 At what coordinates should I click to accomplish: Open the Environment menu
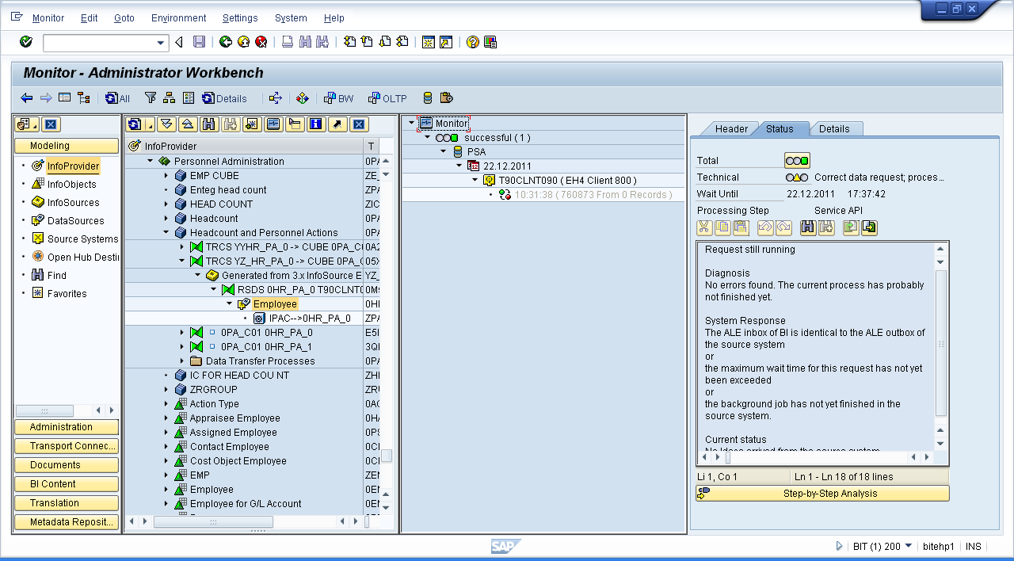179,17
